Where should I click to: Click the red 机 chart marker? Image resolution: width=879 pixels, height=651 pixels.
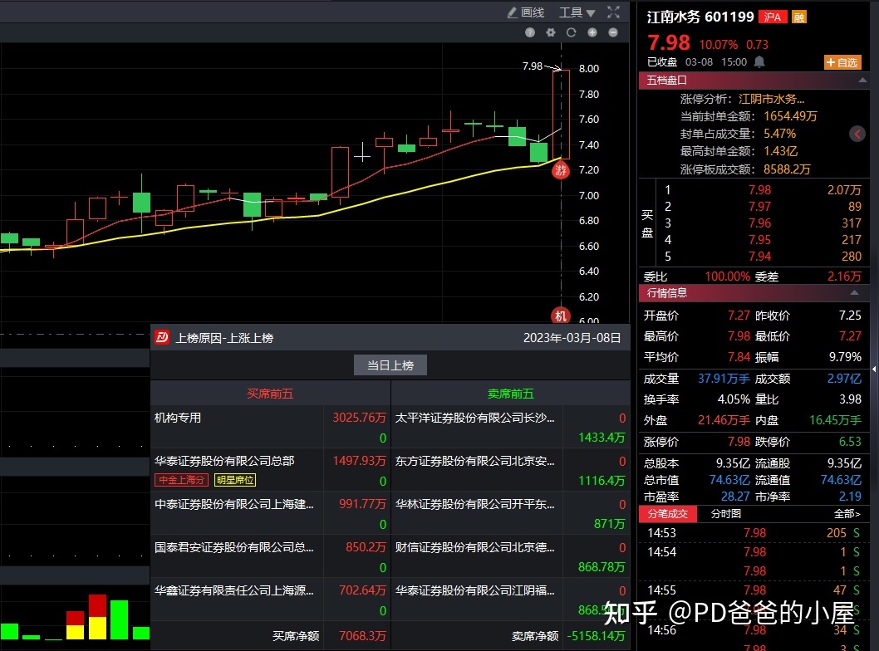pos(562,316)
